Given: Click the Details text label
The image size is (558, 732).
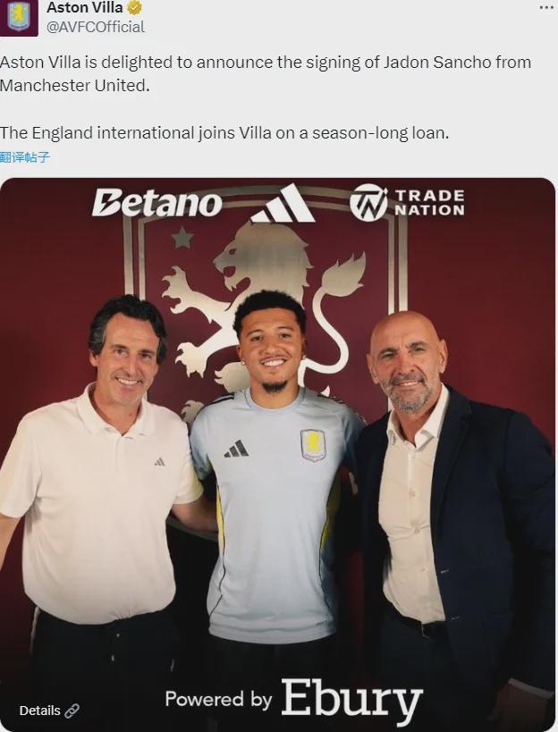Looking at the screenshot, I should [40, 711].
